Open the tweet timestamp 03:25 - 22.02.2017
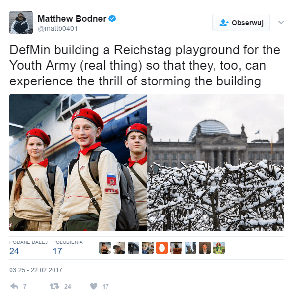 36,270
